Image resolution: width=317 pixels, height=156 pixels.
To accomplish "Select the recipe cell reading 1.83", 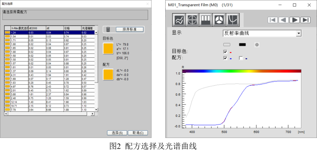I will point(19,83).
